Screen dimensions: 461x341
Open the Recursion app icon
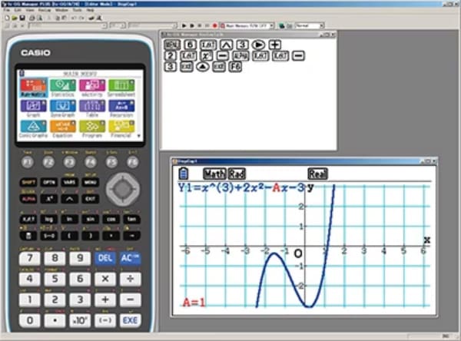pos(121,108)
